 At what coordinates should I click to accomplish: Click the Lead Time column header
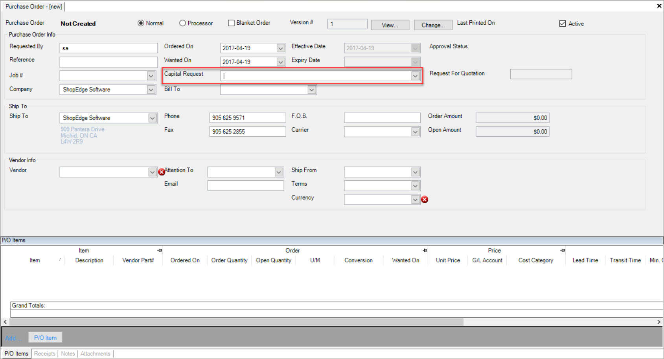(x=585, y=260)
